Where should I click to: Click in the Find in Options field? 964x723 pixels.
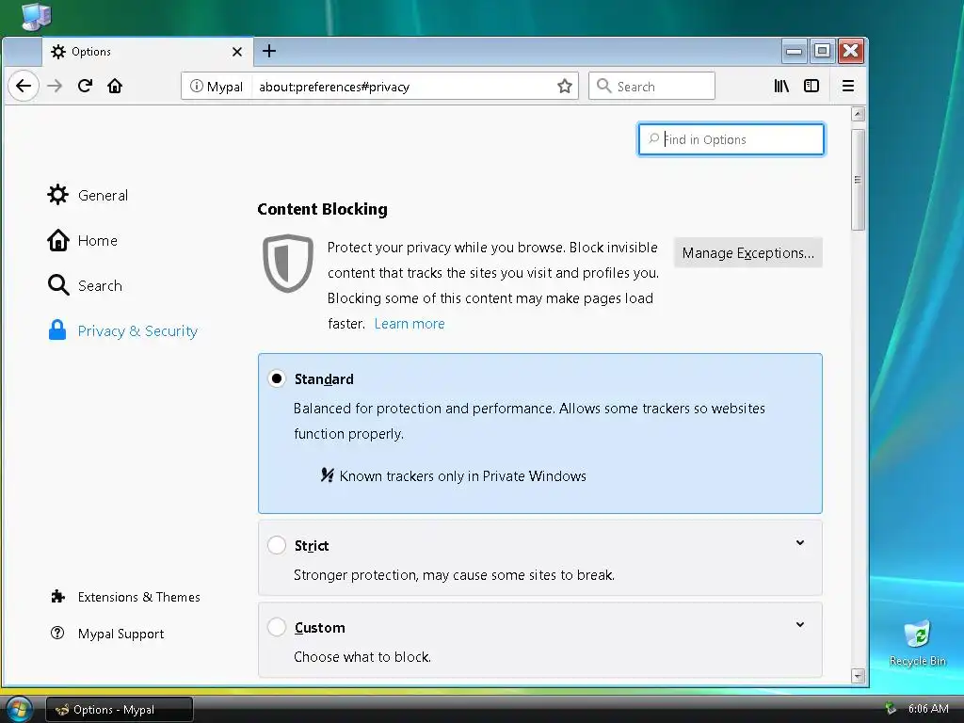click(x=731, y=139)
